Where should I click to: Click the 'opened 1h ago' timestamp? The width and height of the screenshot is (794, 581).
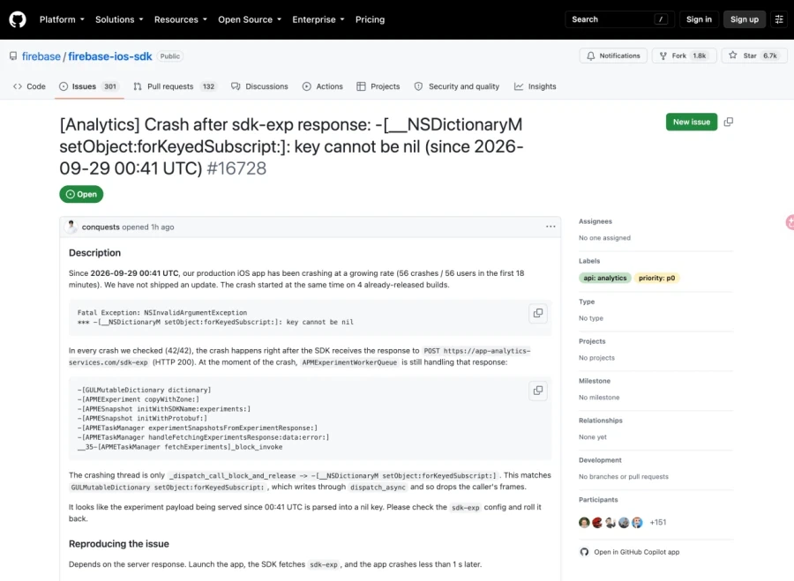[148, 227]
